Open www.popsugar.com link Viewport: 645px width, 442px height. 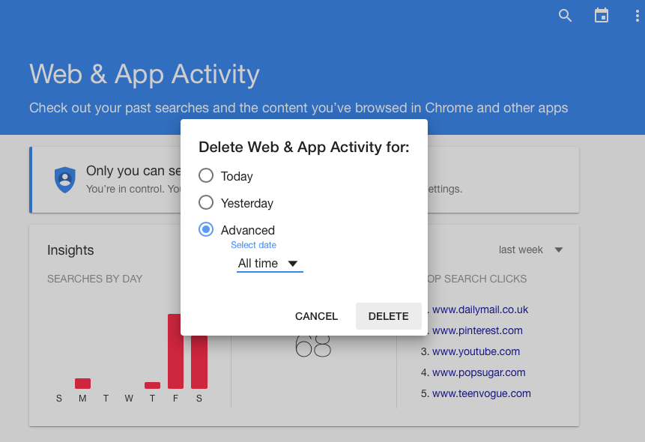point(479,372)
